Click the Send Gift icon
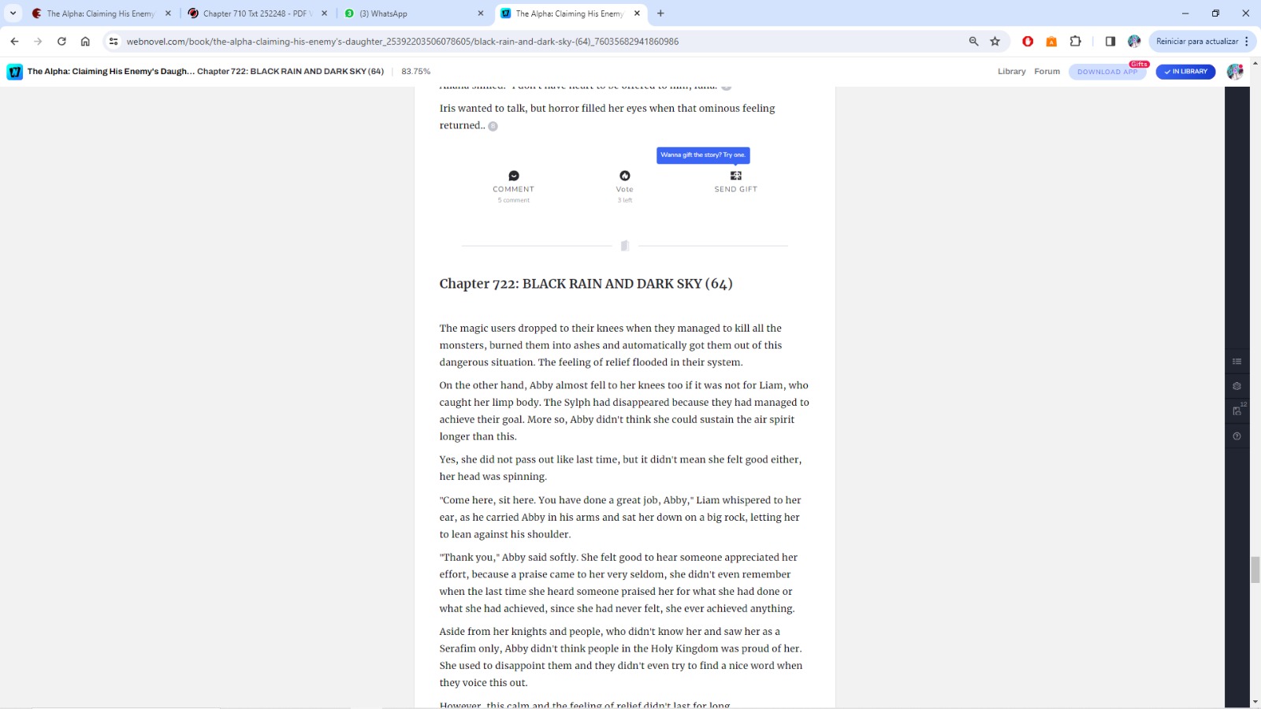Viewport: 1261px width, 709px height. pos(735,176)
